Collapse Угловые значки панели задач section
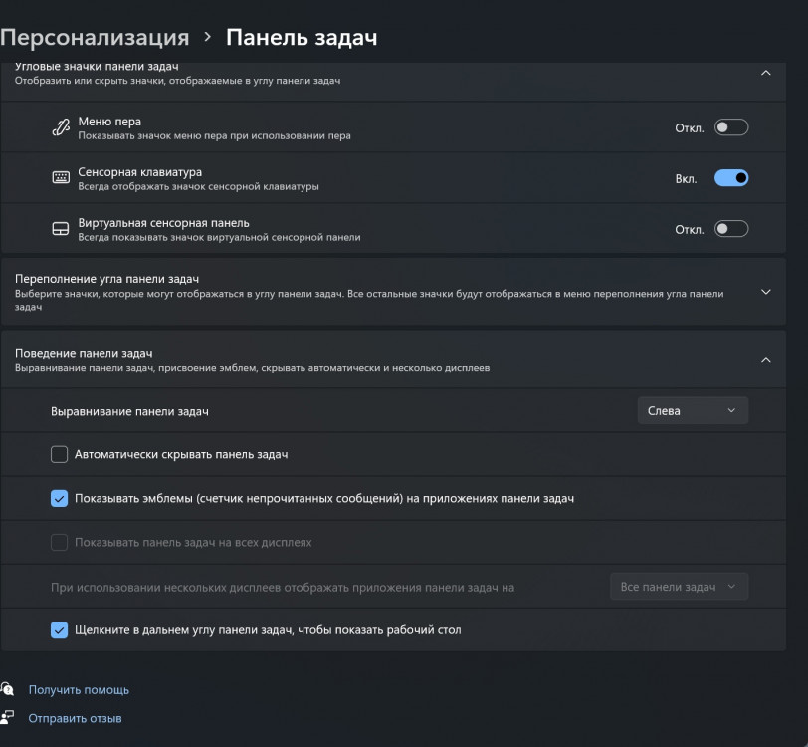This screenshot has height=747, width=808. [x=765, y=73]
